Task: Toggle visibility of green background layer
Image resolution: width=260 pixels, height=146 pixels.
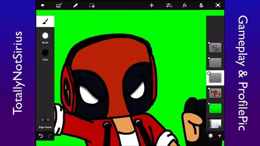Action: 209,104
